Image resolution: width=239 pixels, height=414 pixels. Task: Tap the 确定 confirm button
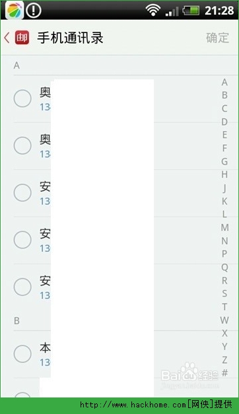click(217, 38)
